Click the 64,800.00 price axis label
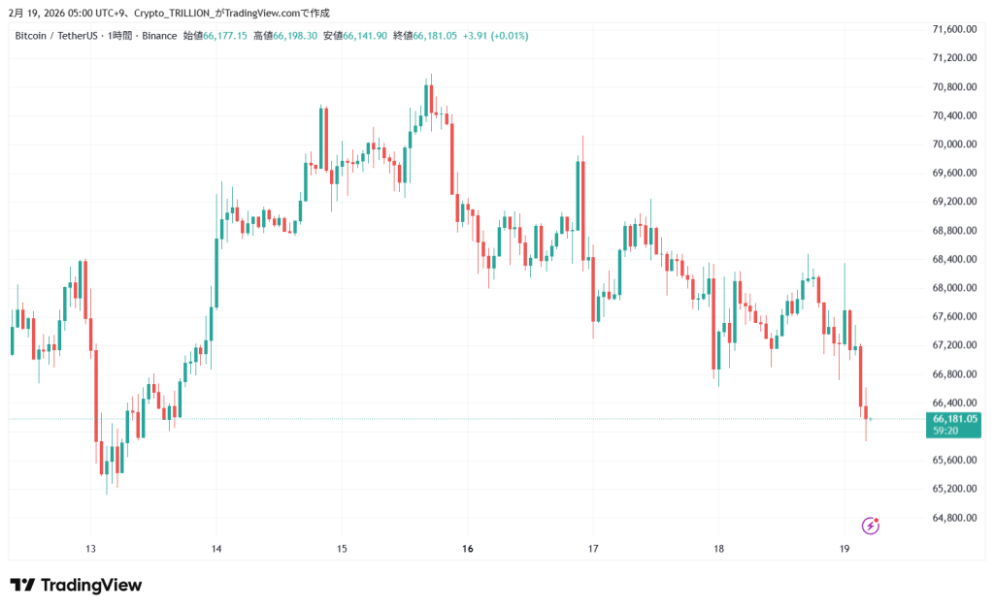Viewport: 994px width, 610px height. (953, 517)
